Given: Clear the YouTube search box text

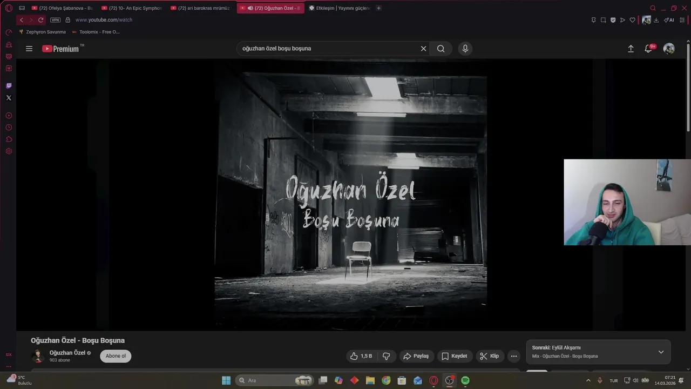Looking at the screenshot, I should pyautogui.click(x=423, y=49).
